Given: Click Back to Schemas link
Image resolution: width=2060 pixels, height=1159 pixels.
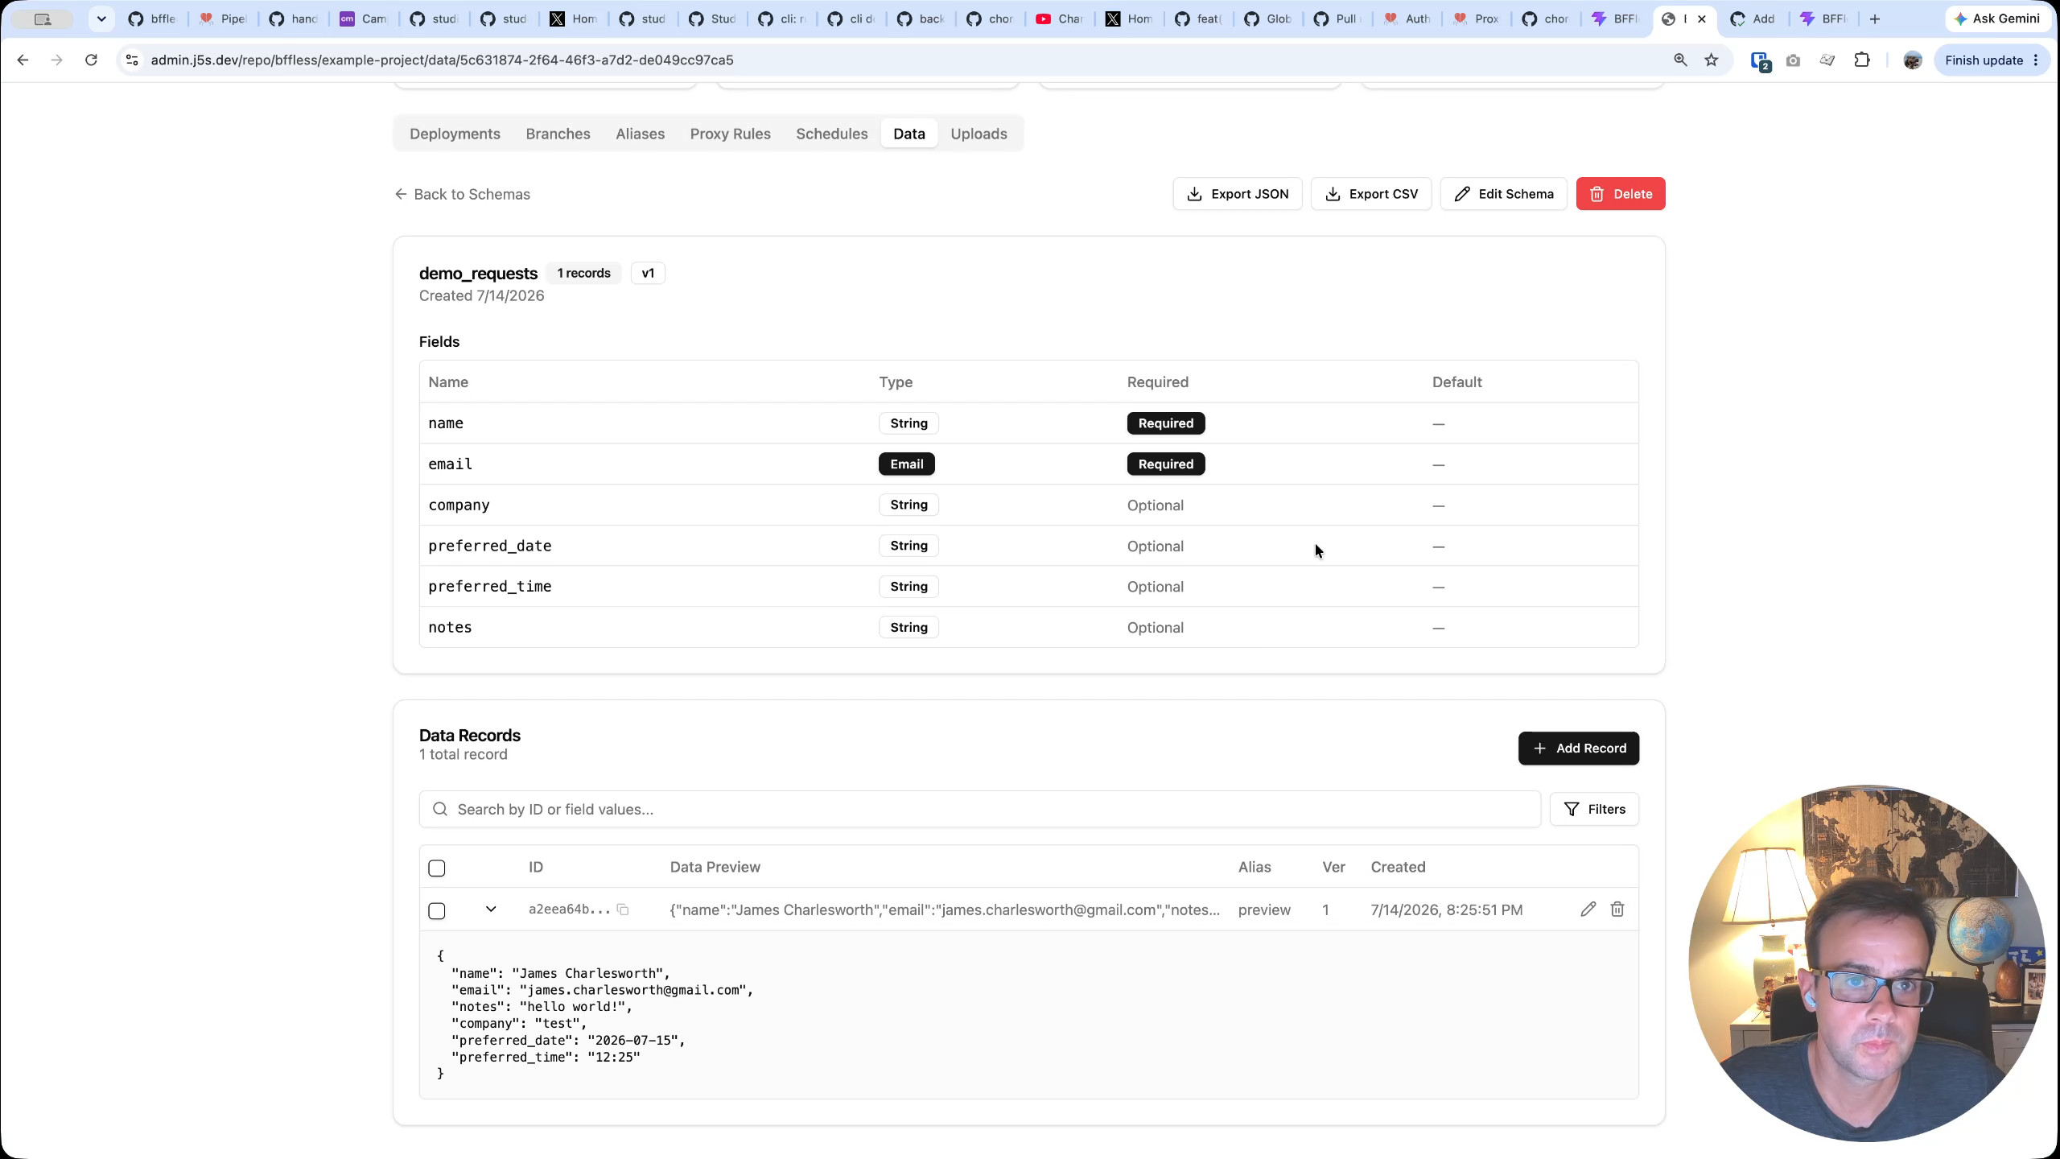Looking at the screenshot, I should coord(463,194).
